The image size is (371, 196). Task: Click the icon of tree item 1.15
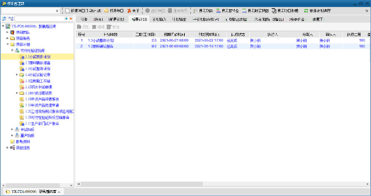point(22,87)
